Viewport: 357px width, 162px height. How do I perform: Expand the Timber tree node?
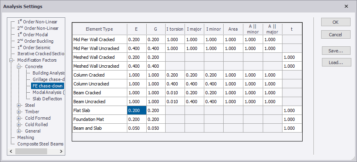pos(19,112)
